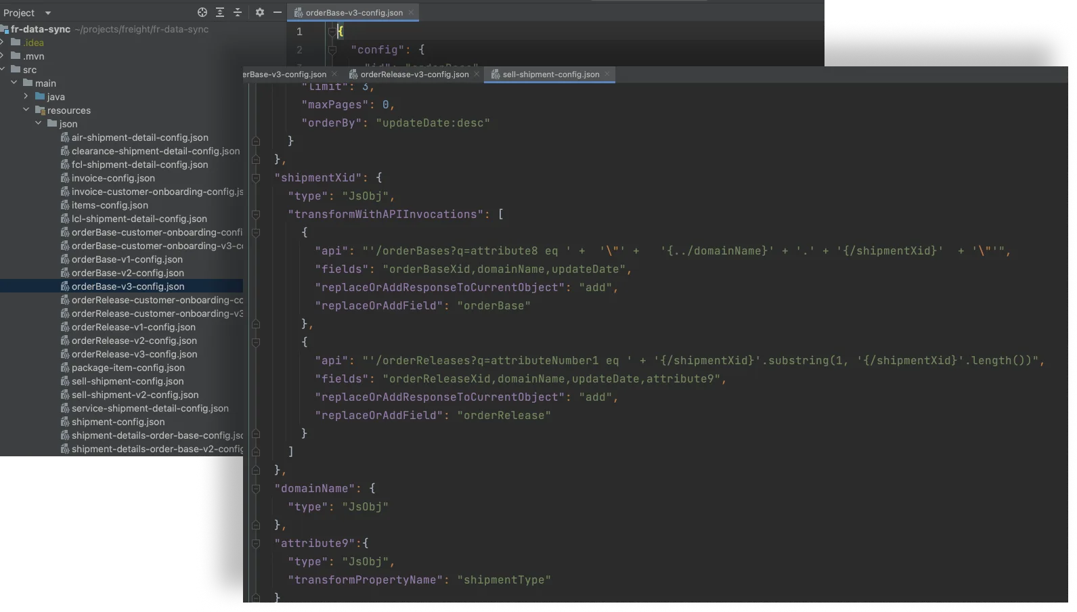
Task: Expand the .mvn folder chevron
Action: pyautogui.click(x=3, y=56)
